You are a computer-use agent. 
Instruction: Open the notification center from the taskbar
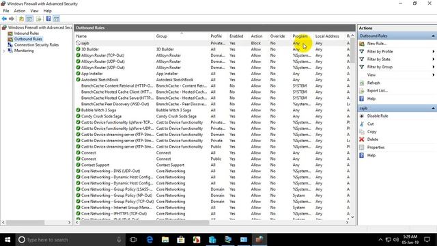[x=427, y=240]
